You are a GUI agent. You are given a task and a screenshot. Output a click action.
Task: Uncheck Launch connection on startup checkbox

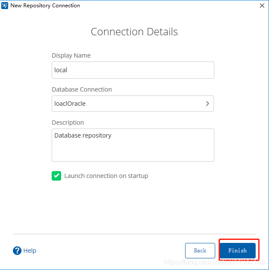(56, 176)
